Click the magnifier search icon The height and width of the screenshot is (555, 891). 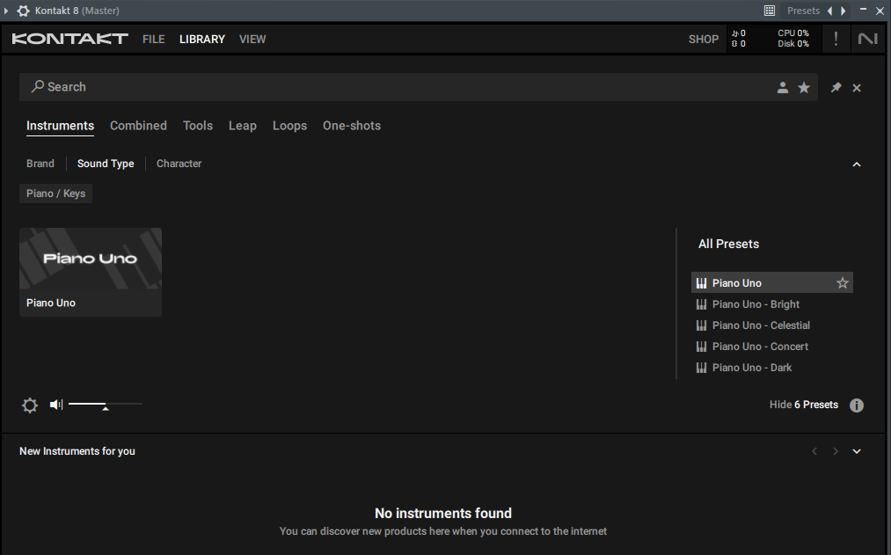pos(38,86)
